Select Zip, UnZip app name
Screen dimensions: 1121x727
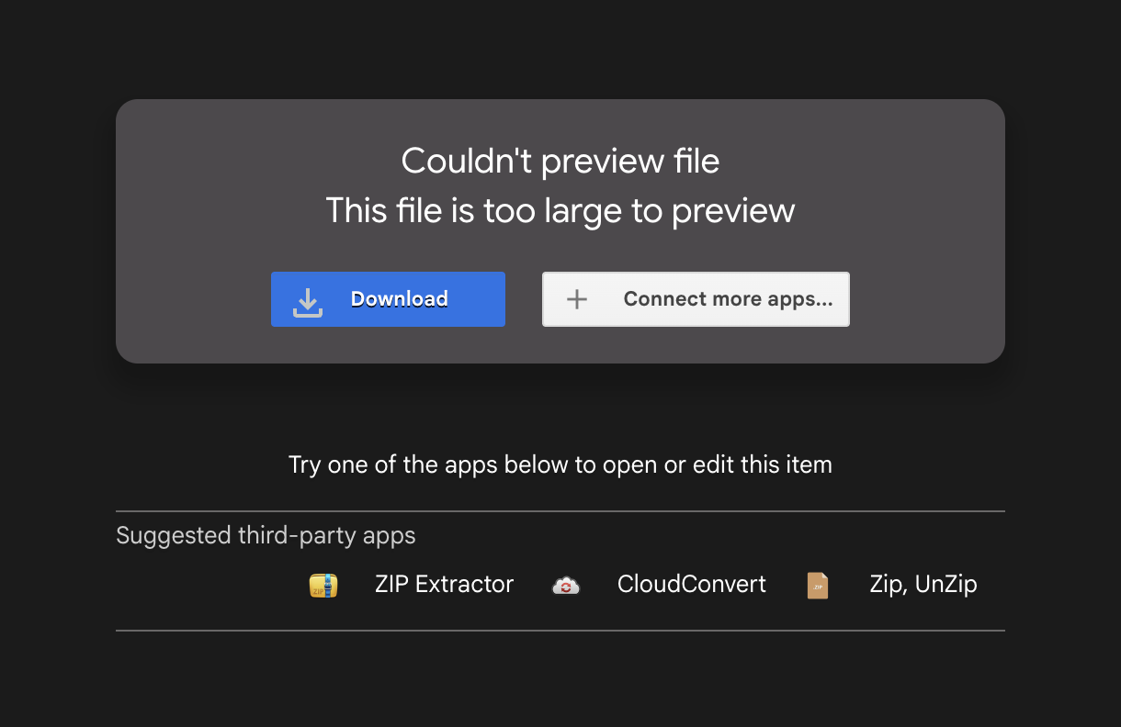point(923,585)
